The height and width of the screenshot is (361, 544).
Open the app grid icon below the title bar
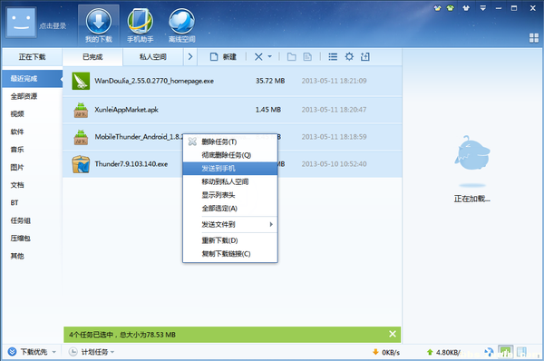coord(534,38)
